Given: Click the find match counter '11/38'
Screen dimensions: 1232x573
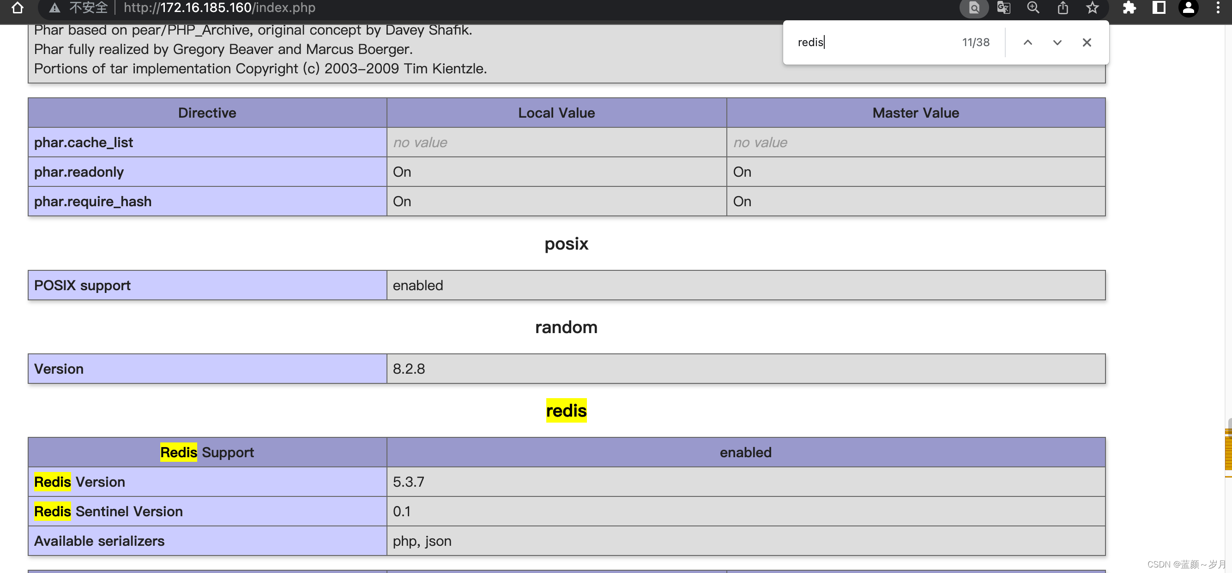Looking at the screenshot, I should [x=976, y=42].
